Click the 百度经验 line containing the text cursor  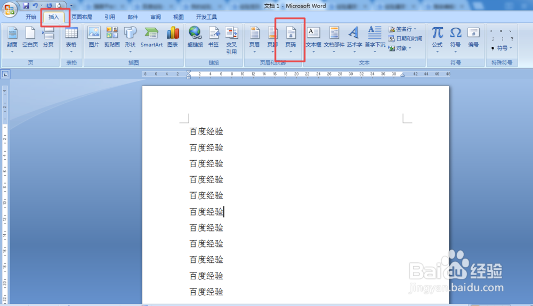point(206,212)
